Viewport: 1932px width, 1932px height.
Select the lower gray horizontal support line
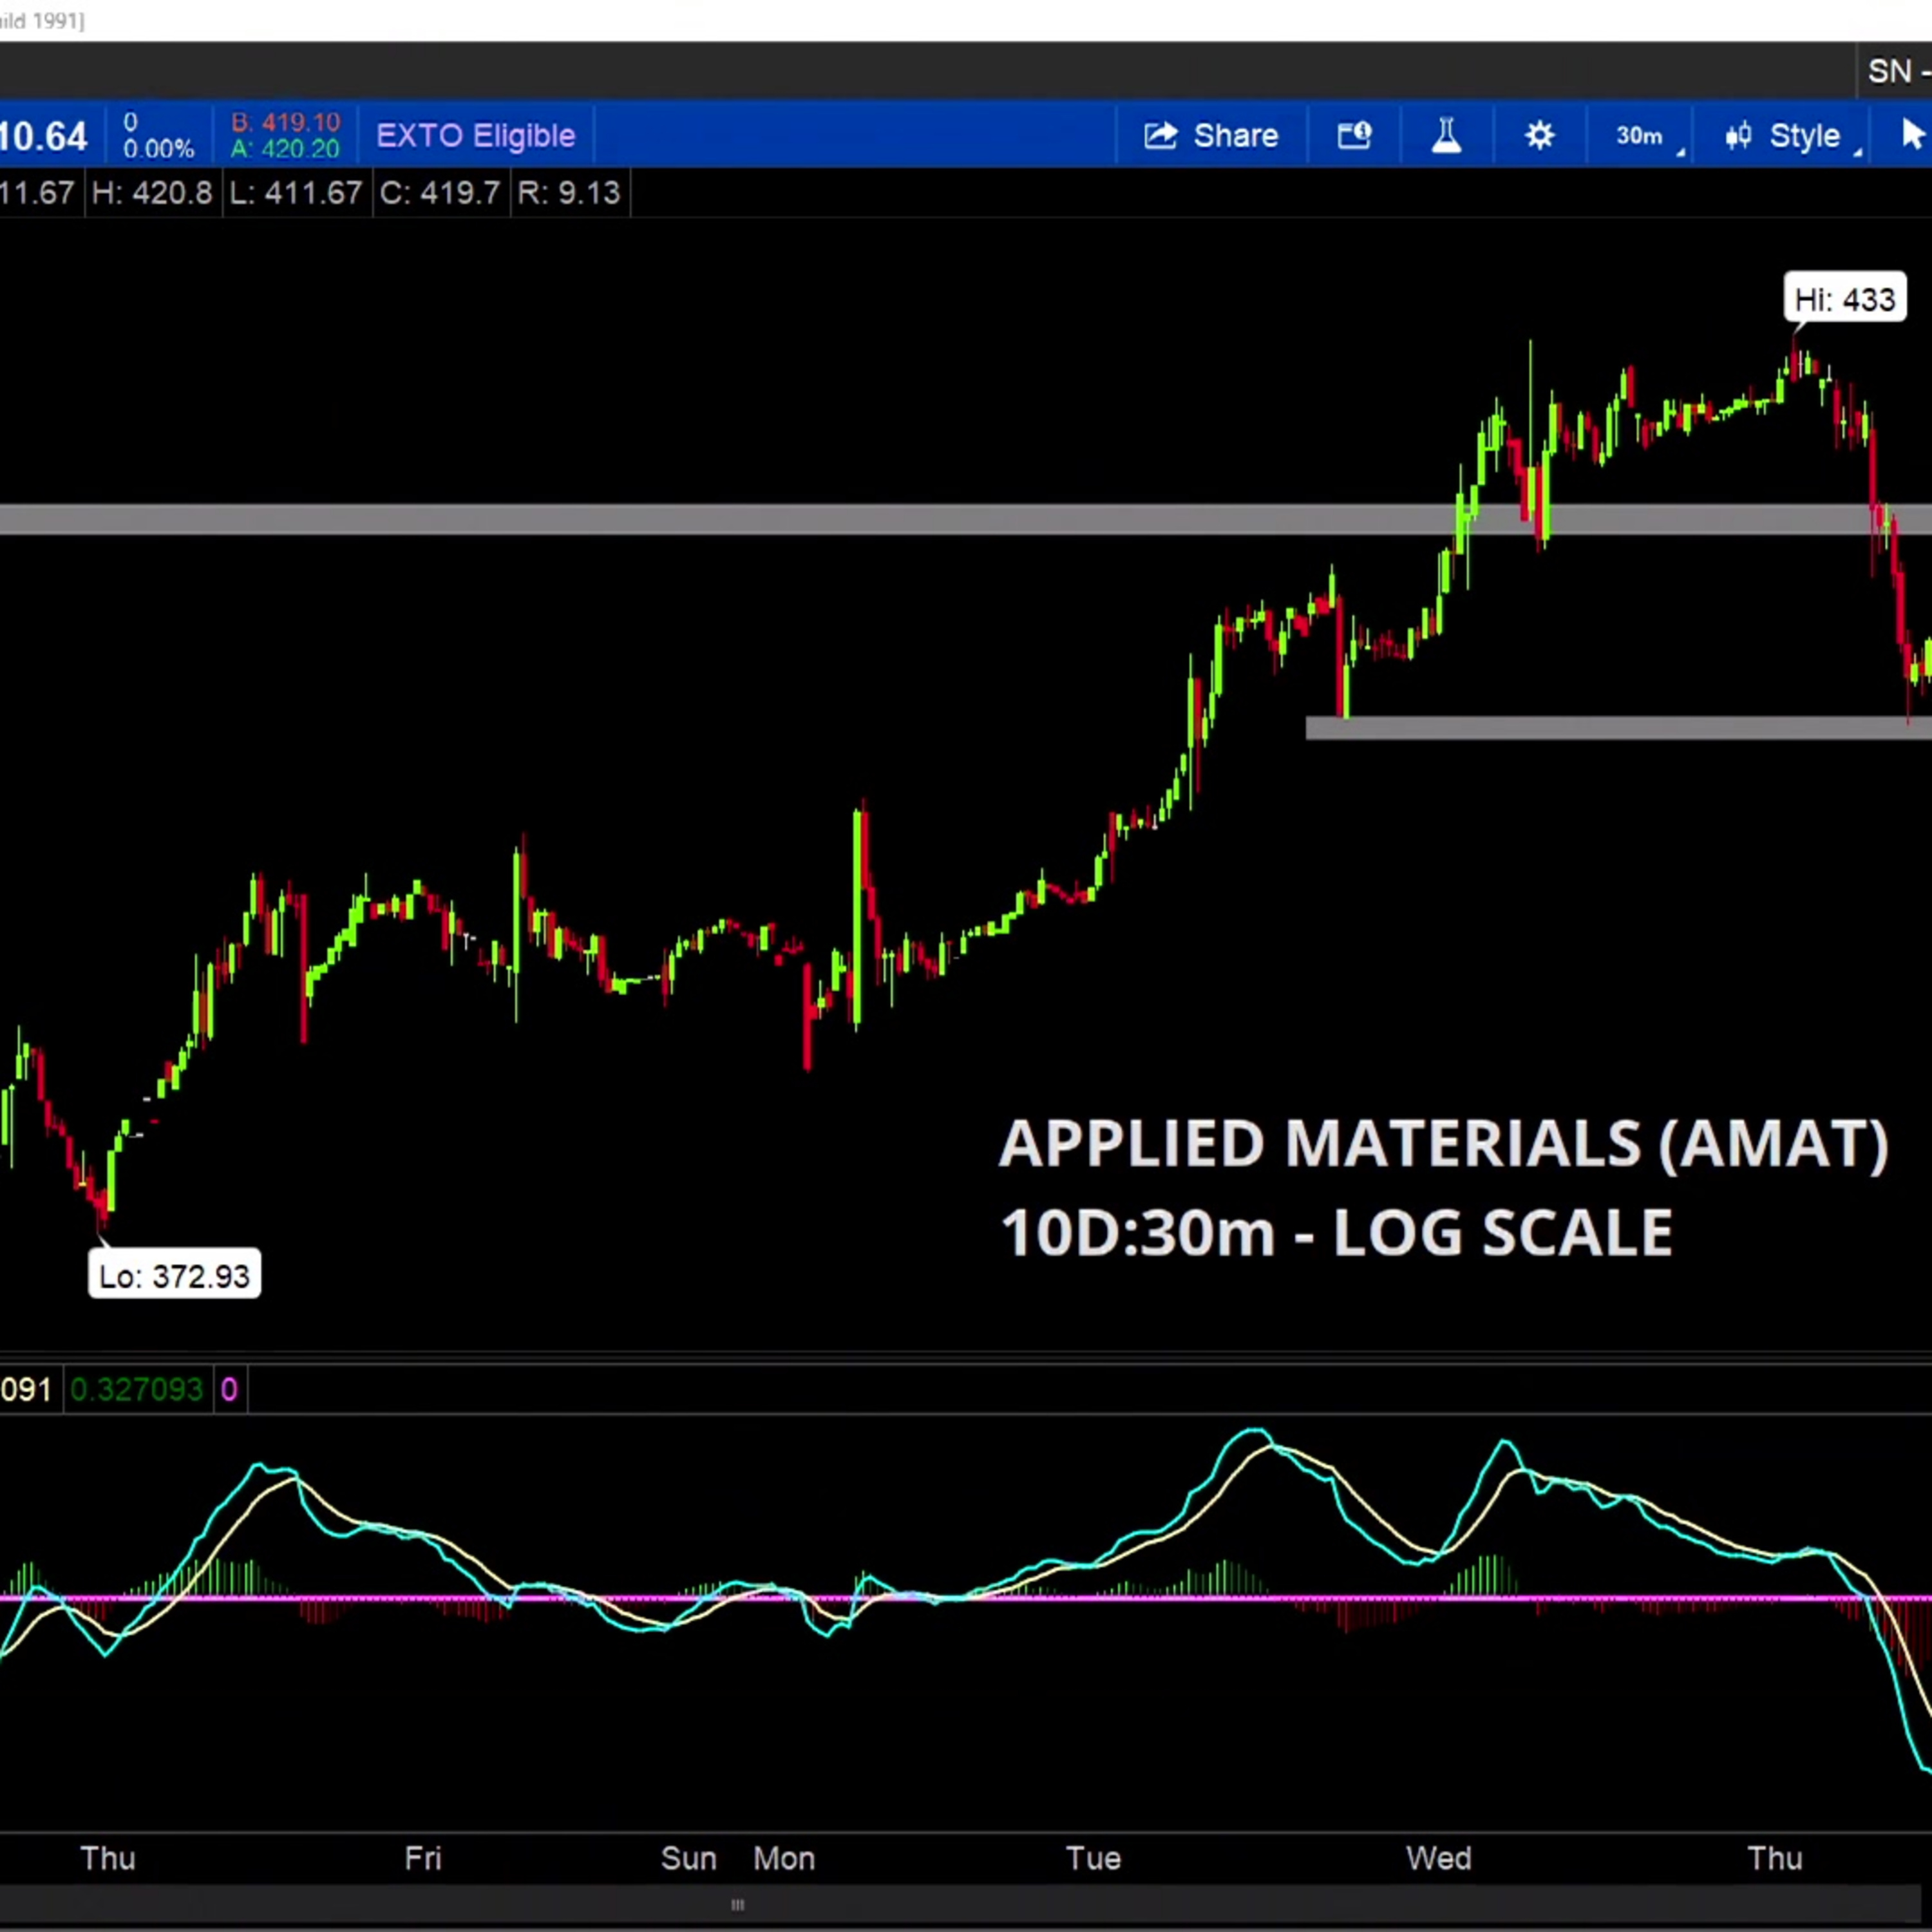[x=1618, y=728]
